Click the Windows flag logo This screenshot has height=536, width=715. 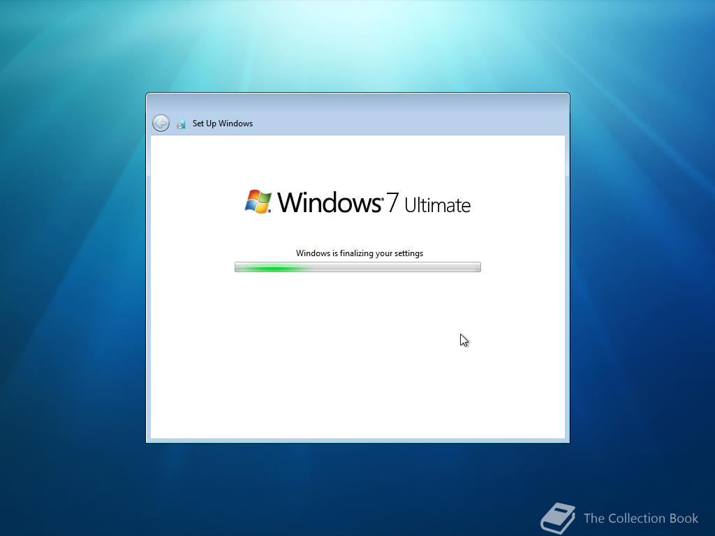pyautogui.click(x=258, y=202)
